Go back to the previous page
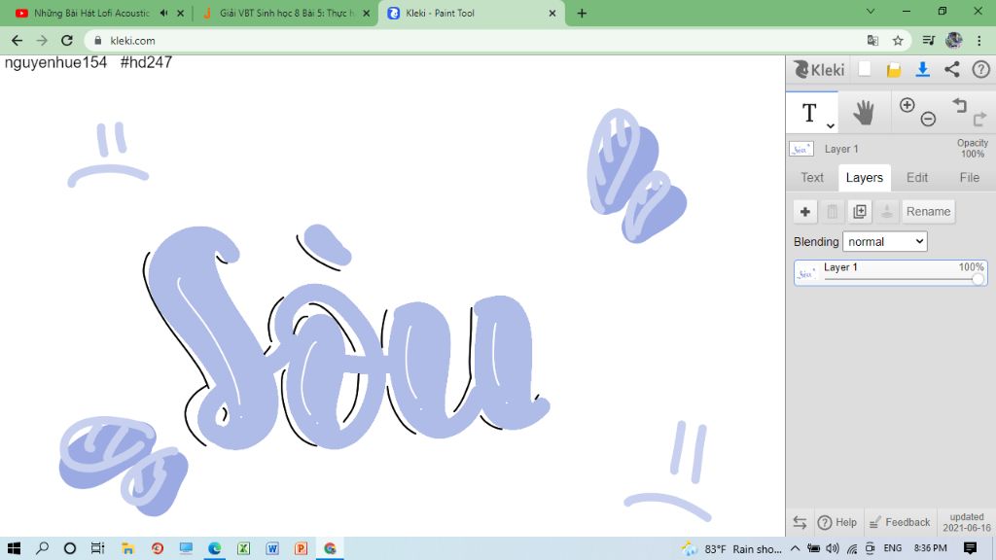The image size is (996, 560). click(18, 41)
